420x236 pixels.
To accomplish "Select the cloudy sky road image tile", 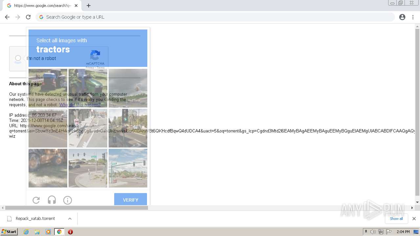I will (x=128, y=88).
